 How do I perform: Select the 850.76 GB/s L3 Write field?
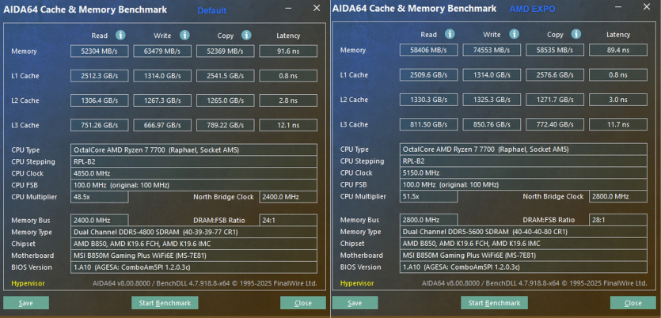[492, 125]
